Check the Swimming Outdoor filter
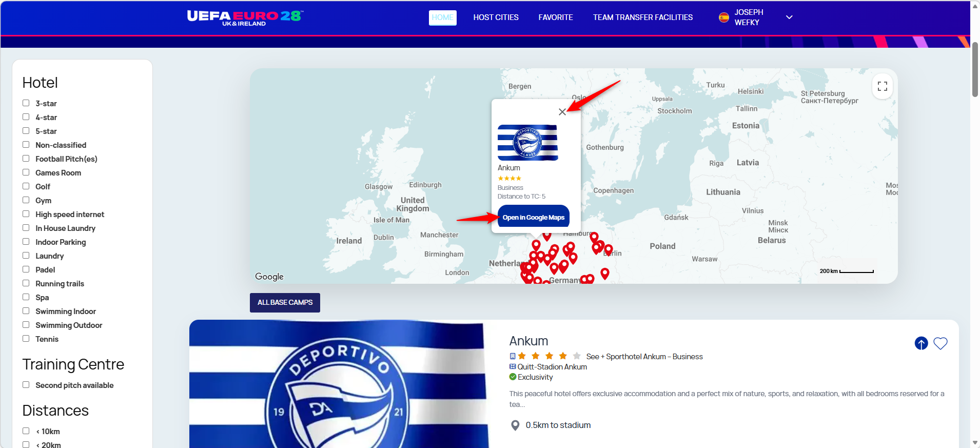Image resolution: width=980 pixels, height=448 pixels. [26, 325]
